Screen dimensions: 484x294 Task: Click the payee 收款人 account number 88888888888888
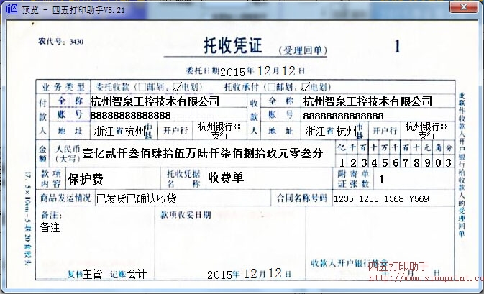coord(343,116)
